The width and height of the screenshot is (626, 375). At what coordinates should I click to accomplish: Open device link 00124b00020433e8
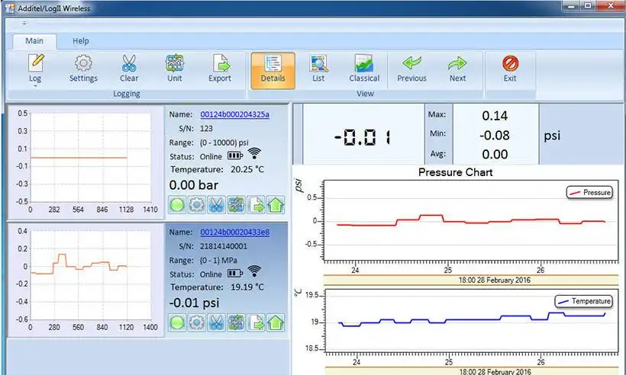pos(234,232)
